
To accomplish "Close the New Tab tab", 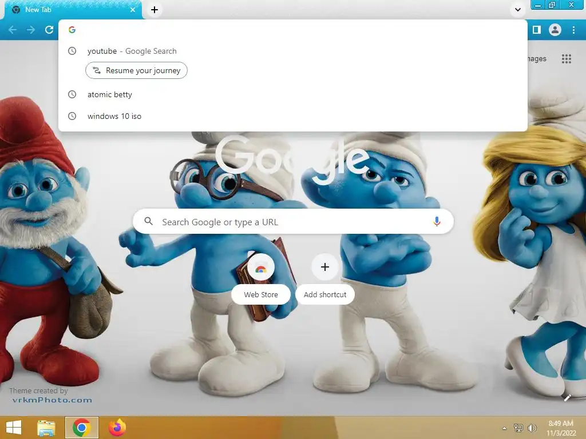I will [133, 10].
